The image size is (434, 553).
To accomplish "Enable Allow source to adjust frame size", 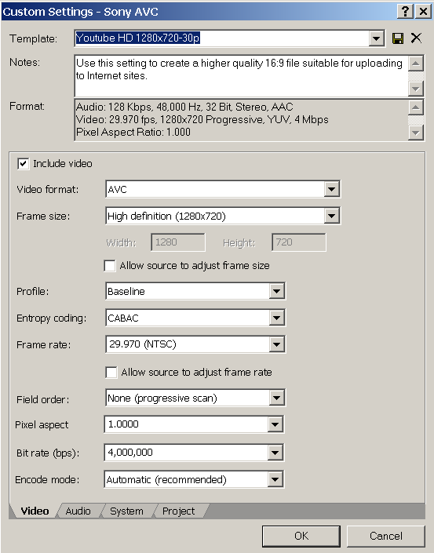I will [x=110, y=266].
